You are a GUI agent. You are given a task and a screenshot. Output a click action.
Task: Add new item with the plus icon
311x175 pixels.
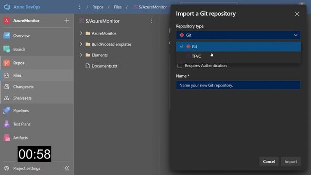click(67, 20)
